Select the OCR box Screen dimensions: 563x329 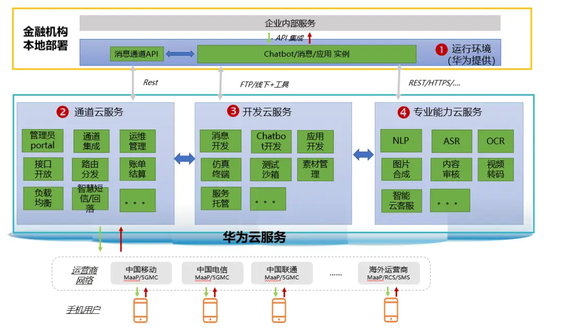[x=496, y=141]
